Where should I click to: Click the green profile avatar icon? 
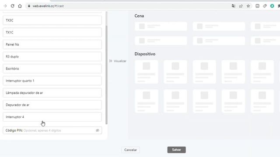pos(272,6)
